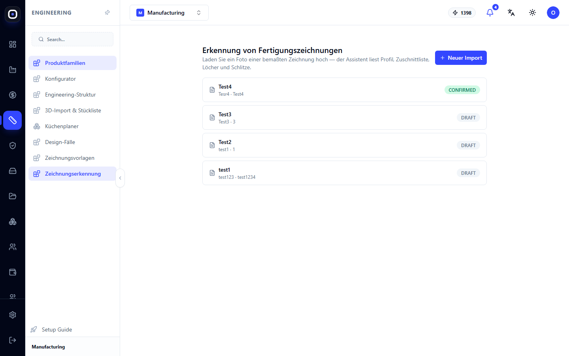Image resolution: width=569 pixels, height=356 pixels.
Task: Open Konfigurator in the sidebar
Action: tap(72, 79)
